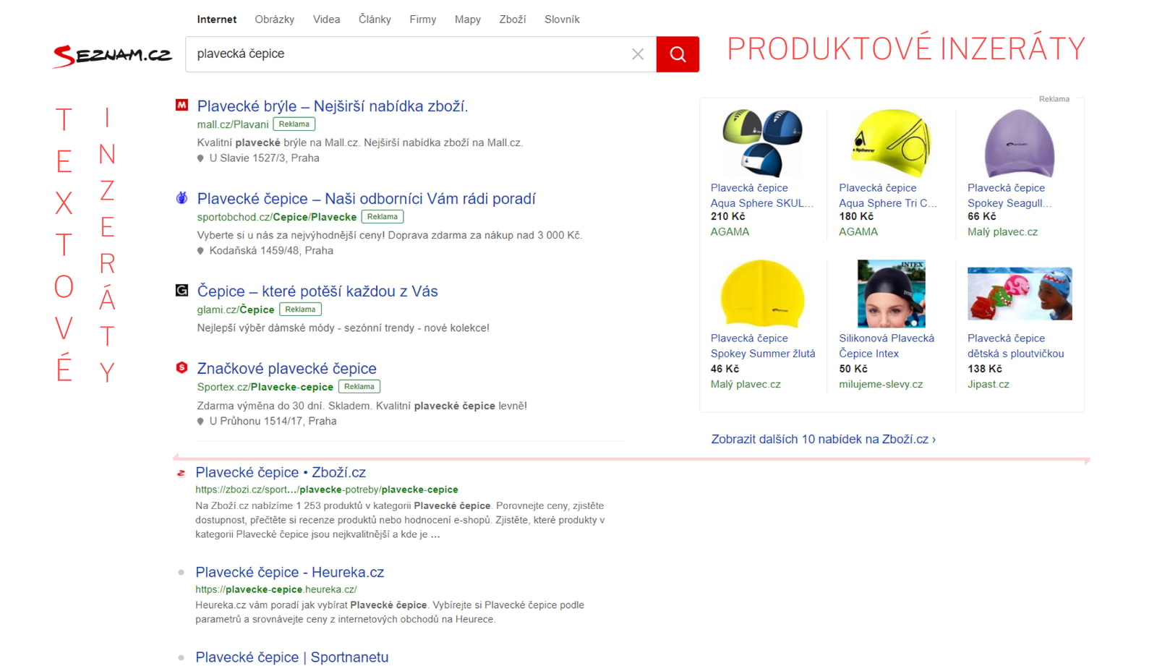
Task: Click the 50 Kč price text
Action: click(x=853, y=369)
